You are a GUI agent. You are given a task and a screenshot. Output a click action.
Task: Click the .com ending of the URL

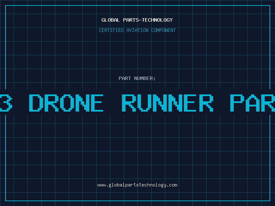click(172, 185)
